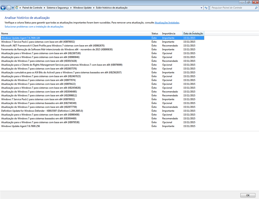Focus the Pesquisar Painel de Controle search box
This screenshot has height=199, width=259.
point(233,8)
